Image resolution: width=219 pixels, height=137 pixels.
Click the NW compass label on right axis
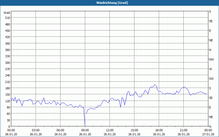click(211, 59)
